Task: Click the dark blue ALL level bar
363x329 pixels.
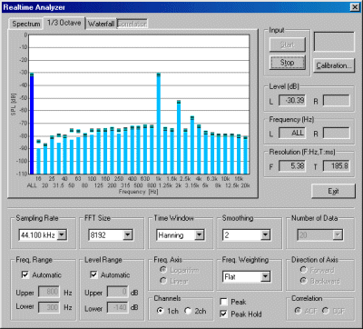Action: [x=32, y=124]
